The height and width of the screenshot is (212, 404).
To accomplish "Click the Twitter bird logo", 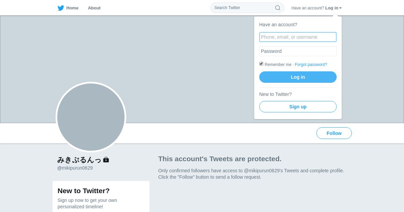I will pos(61,8).
